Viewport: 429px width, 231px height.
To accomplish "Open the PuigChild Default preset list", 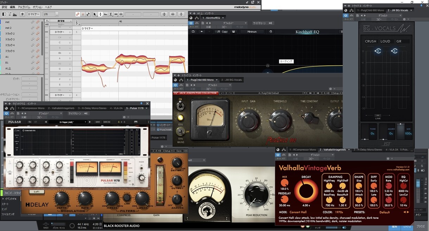I will pos(304,93).
